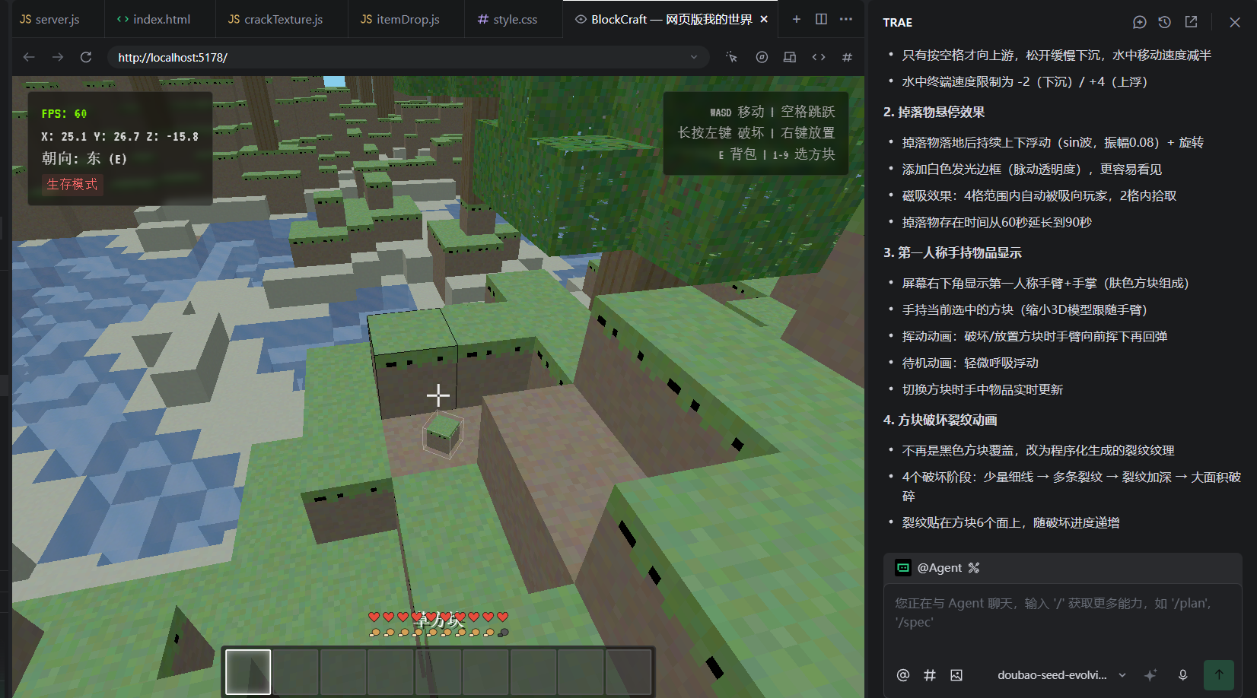Insert an @ mention in chat
1257x698 pixels.
903,675
